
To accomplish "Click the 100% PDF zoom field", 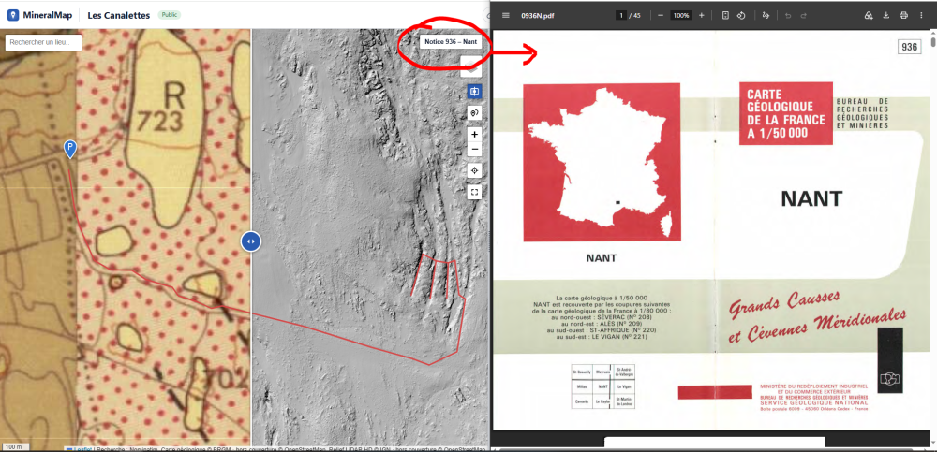I will [680, 16].
